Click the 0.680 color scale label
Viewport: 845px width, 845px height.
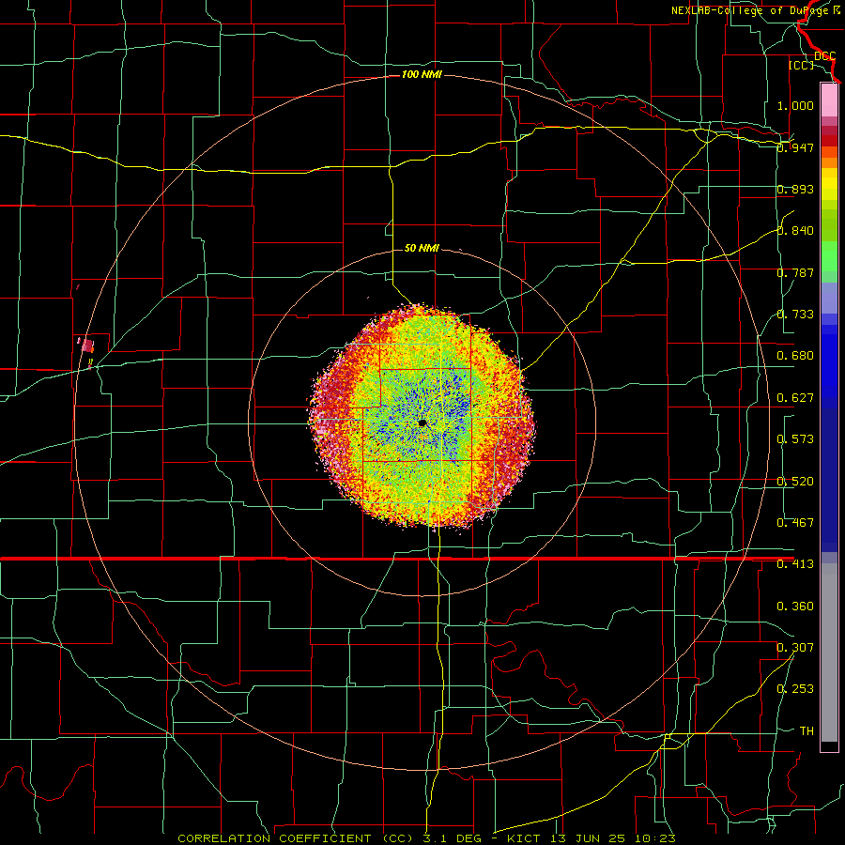pos(795,356)
